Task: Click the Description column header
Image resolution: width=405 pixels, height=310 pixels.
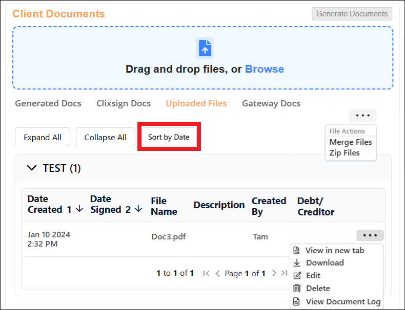Action: point(219,205)
